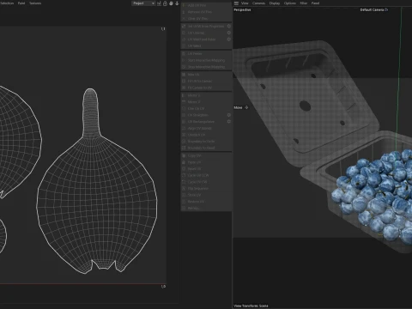The image size is (412, 309).
Task: Choose Fit UV to Canvas
Action: [x=206, y=81]
